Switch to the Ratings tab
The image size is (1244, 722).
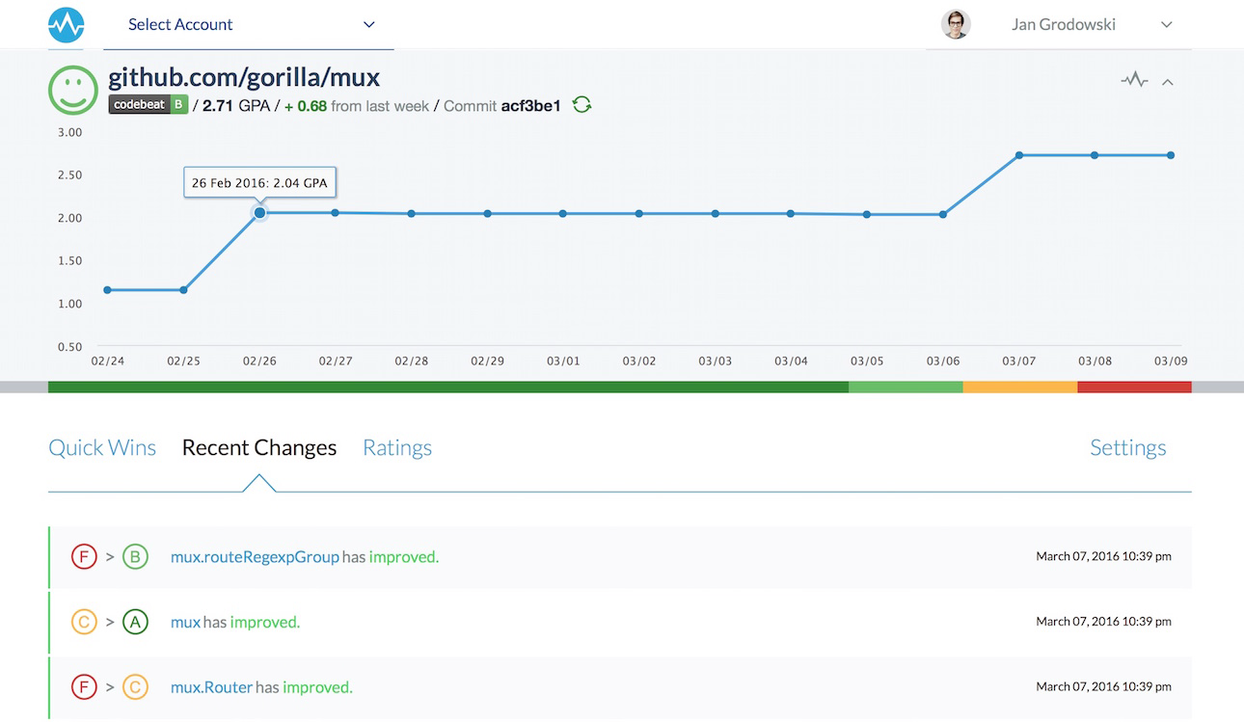coord(397,448)
